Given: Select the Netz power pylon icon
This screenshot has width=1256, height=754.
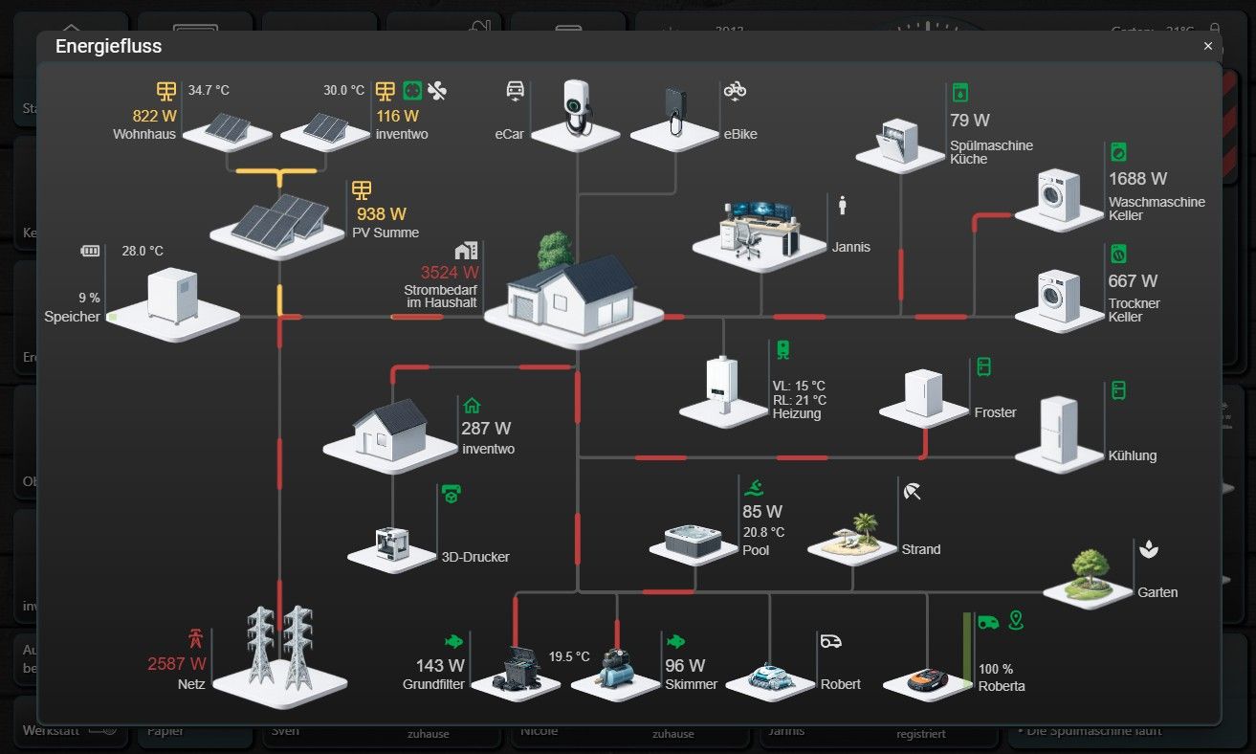Looking at the screenshot, I should [195, 637].
